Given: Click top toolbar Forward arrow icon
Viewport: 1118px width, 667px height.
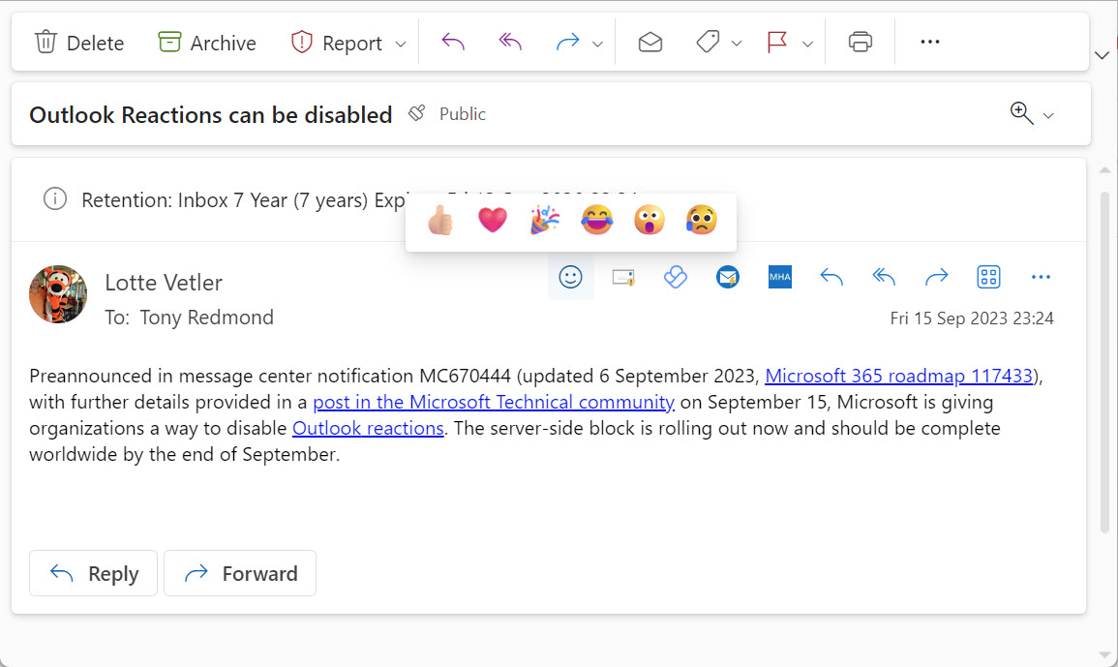Looking at the screenshot, I should 567,43.
